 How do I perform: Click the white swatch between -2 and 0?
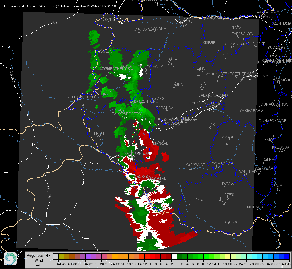[x=174, y=256]
